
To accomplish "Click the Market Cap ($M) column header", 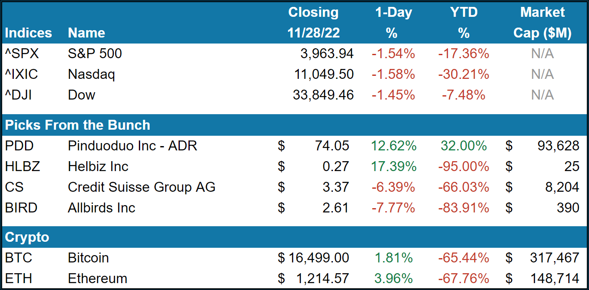I will (x=542, y=23).
